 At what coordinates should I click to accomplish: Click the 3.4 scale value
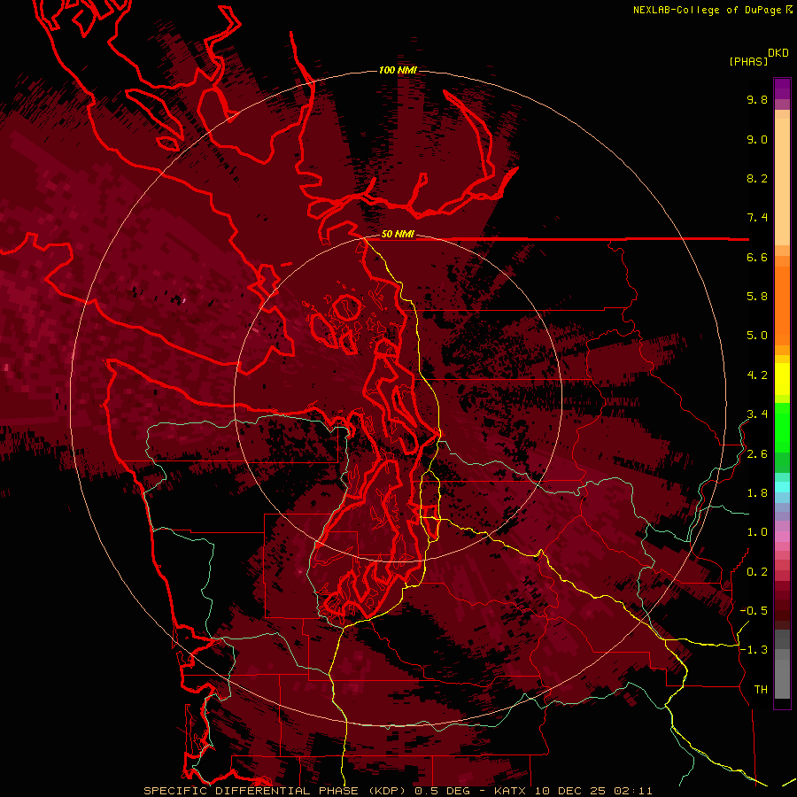coord(757,414)
